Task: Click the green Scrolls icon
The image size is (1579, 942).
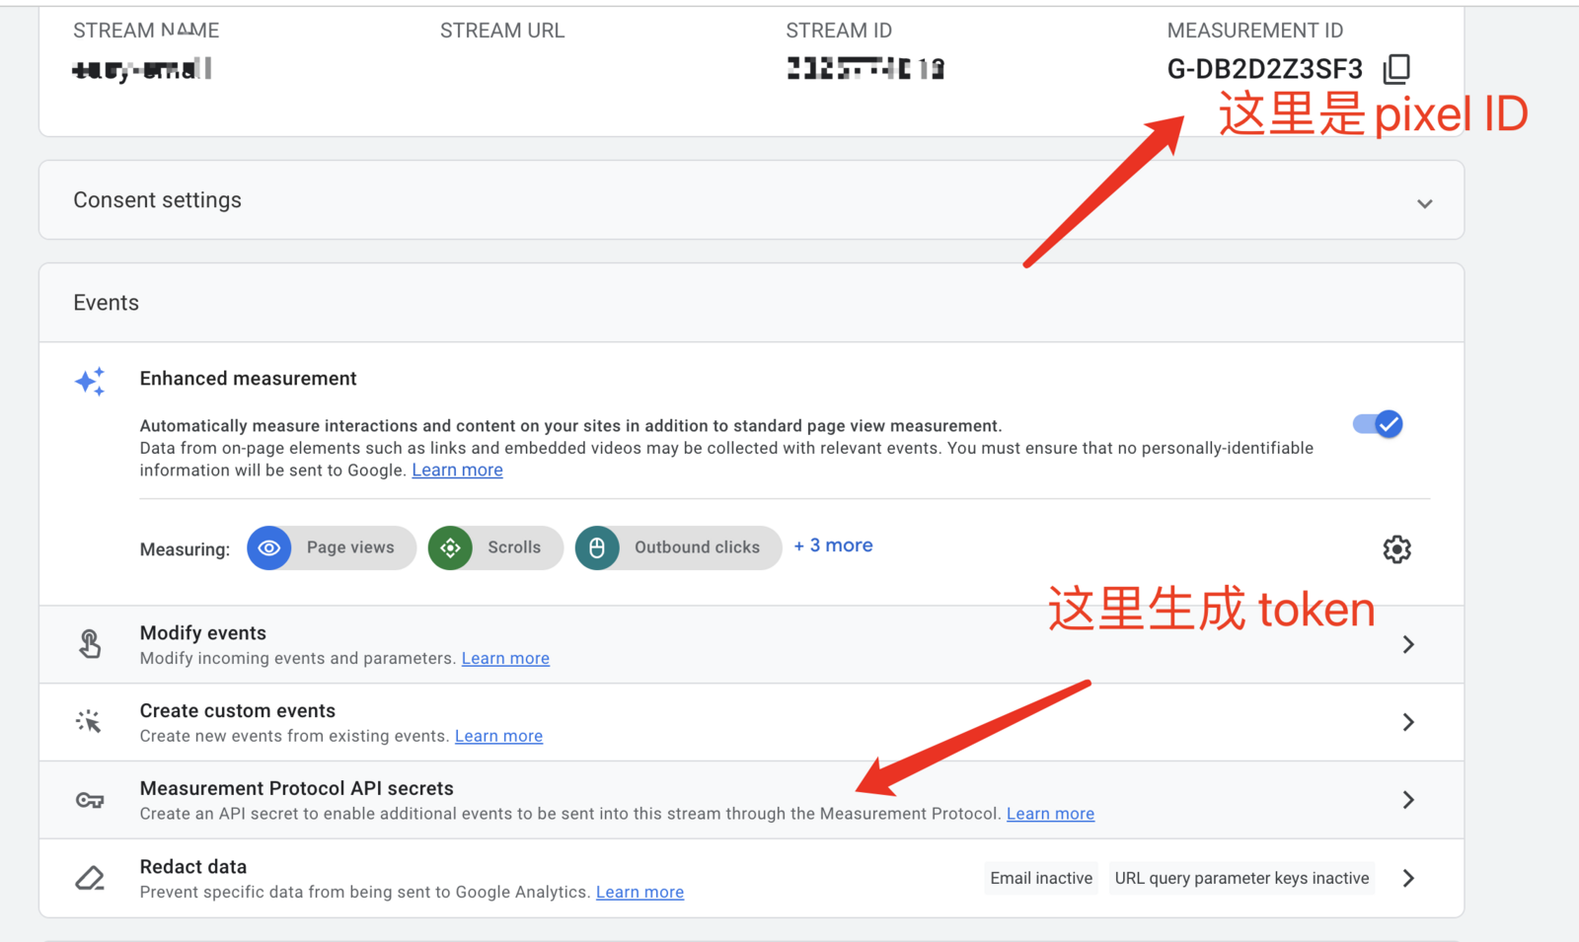Action: tap(450, 548)
